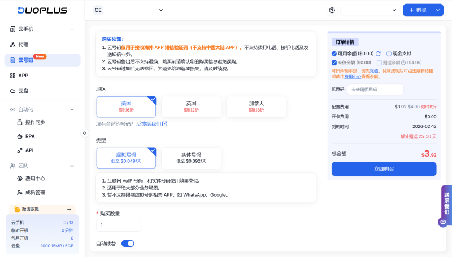Viewport: 452px width, 257px height.
Task: Open 费用中心 in the sidebar
Action: (x=35, y=179)
